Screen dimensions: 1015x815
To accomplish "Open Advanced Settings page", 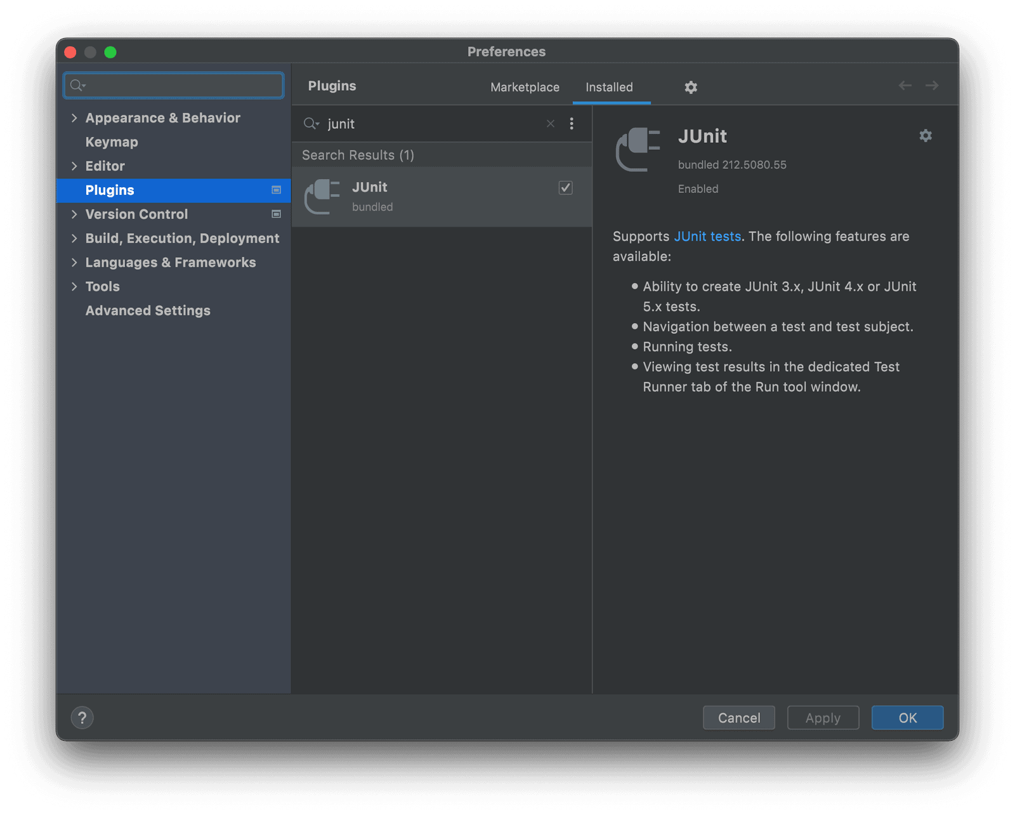I will 148,311.
